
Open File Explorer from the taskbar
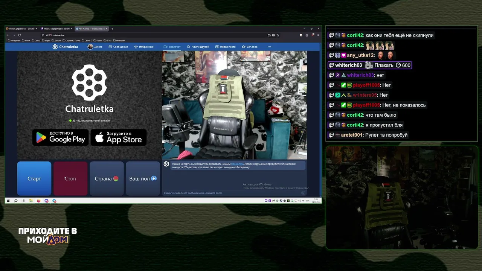pyautogui.click(x=31, y=201)
